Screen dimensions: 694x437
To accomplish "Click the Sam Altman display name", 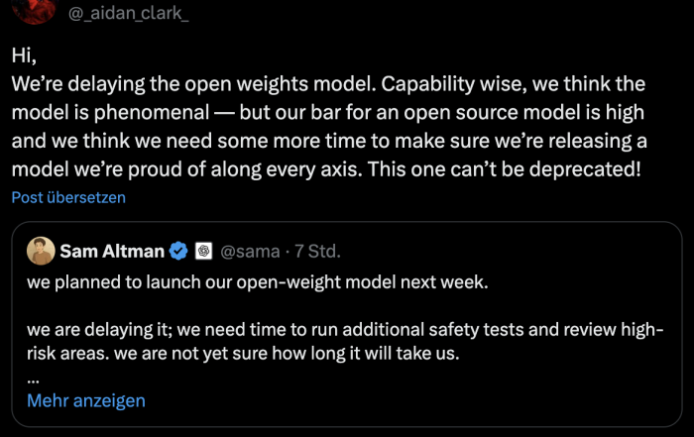I will [x=112, y=252].
